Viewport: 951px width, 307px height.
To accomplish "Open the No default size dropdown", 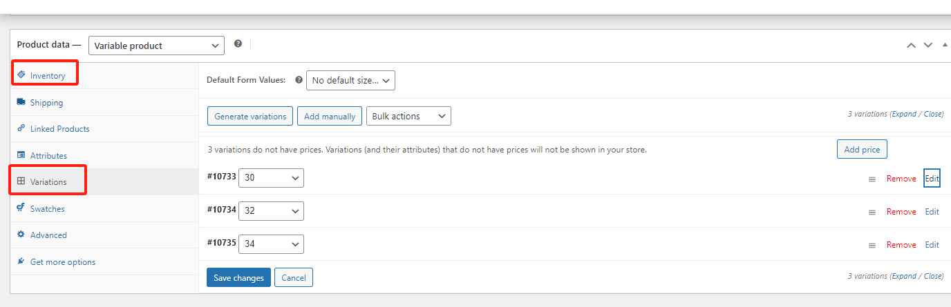I will coord(350,81).
